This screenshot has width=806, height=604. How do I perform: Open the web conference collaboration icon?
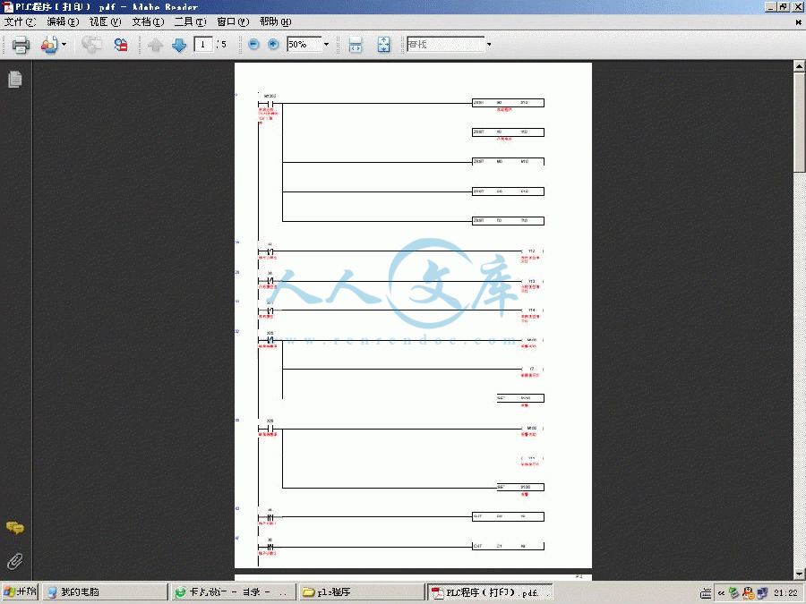click(49, 45)
